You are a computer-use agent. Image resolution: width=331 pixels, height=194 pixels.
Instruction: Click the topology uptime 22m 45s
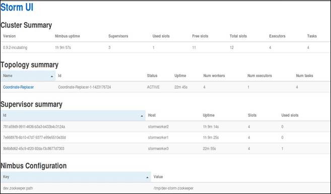[x=181, y=87]
